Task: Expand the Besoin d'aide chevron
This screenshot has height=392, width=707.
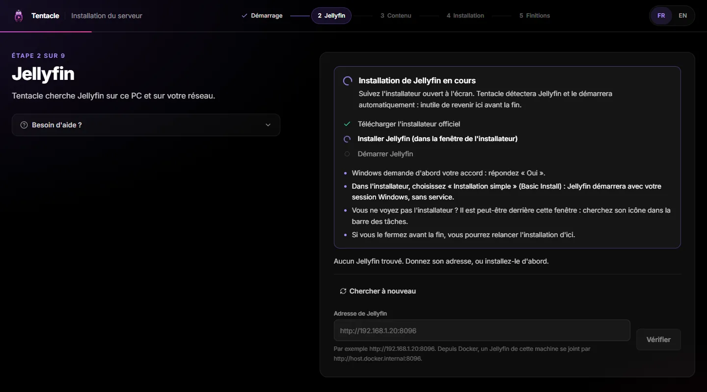Action: click(x=268, y=125)
